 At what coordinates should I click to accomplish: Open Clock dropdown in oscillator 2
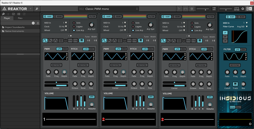click(x=122, y=27)
